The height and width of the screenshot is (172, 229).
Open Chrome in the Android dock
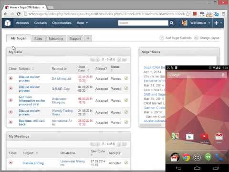click(187, 157)
